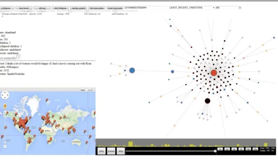Click the map marker on Alaska
The height and width of the screenshot is (160, 278).
coord(7,113)
